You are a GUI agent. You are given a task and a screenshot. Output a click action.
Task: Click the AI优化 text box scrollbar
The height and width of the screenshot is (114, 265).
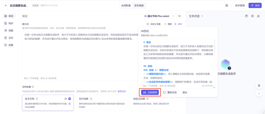215,46
